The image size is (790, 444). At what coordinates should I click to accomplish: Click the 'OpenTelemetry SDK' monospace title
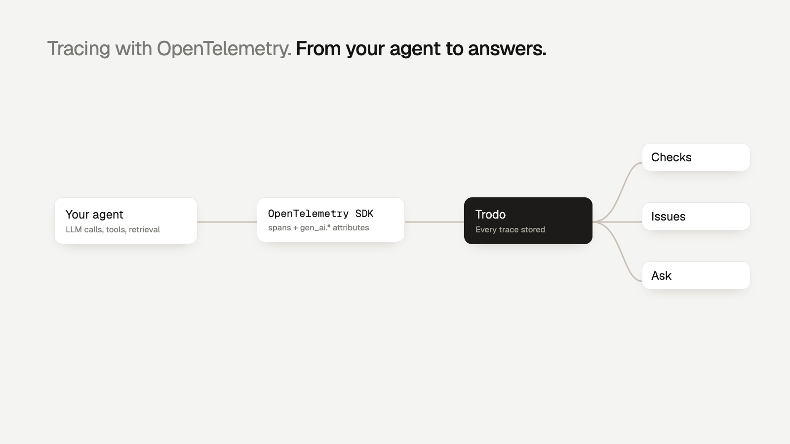321,214
